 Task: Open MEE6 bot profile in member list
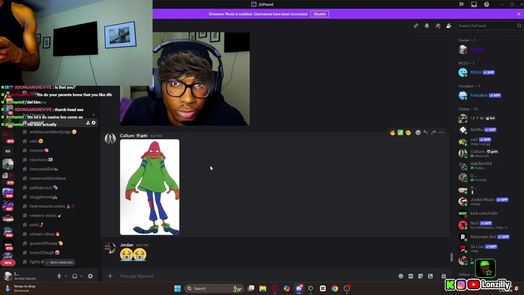[489, 73]
